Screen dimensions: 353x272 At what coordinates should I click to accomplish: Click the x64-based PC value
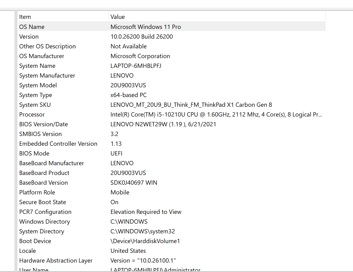128,95
